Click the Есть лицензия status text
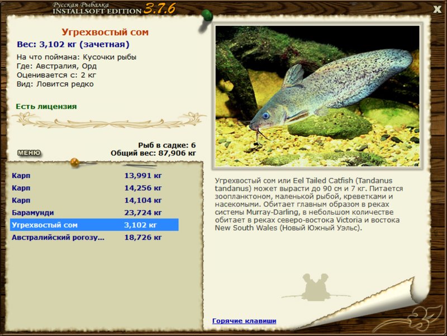 pyautogui.click(x=46, y=106)
